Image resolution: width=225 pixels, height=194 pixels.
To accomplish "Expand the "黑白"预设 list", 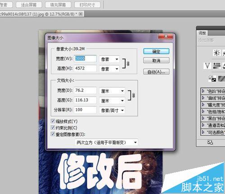I will (x=203, y=118).
